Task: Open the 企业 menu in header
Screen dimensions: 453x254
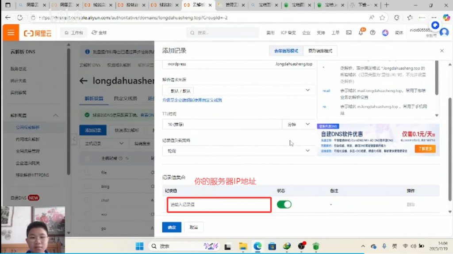Action: (306, 33)
